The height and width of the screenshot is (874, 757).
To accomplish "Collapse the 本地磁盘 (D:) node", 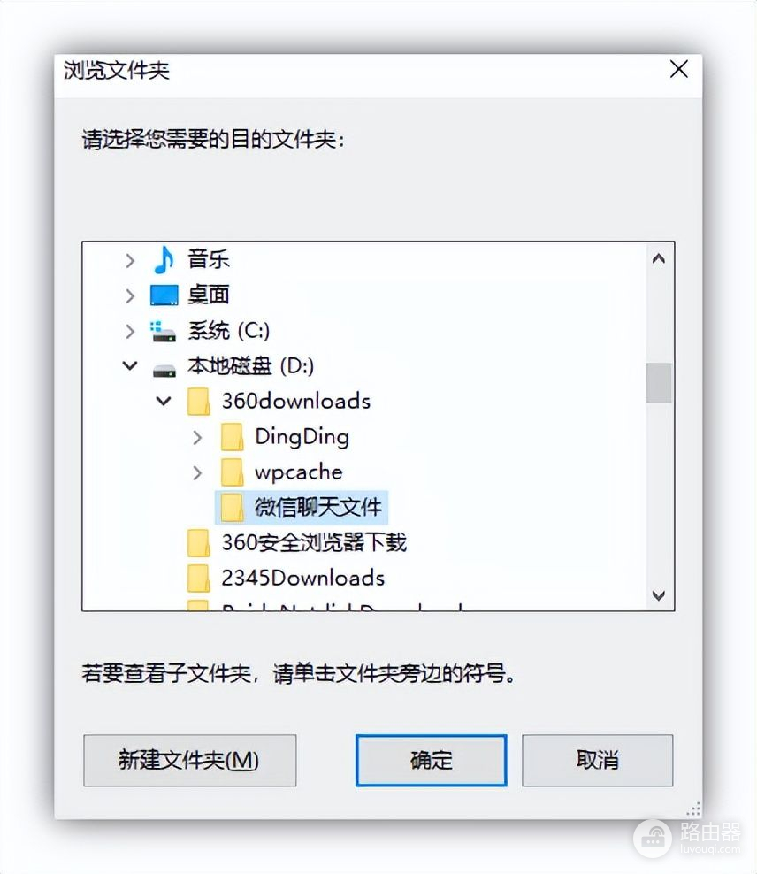I will 130,365.
